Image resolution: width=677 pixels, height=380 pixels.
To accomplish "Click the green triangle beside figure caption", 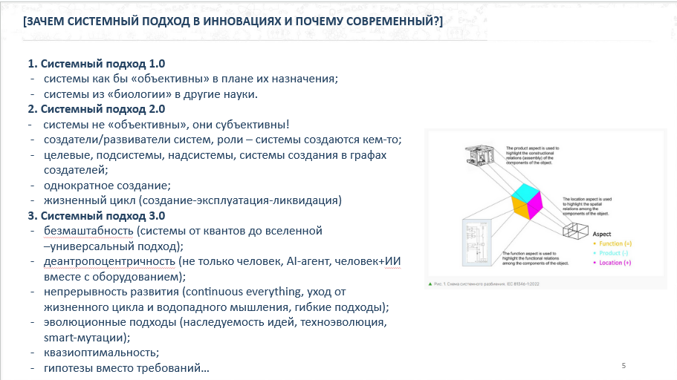I will coord(430,284).
